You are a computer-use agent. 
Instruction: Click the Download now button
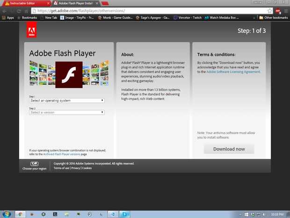click(x=229, y=149)
